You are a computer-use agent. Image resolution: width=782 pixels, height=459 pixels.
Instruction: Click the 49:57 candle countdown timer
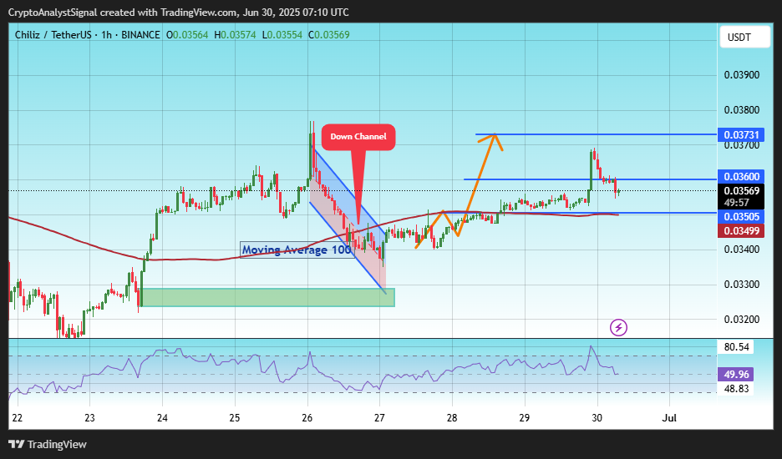point(737,203)
